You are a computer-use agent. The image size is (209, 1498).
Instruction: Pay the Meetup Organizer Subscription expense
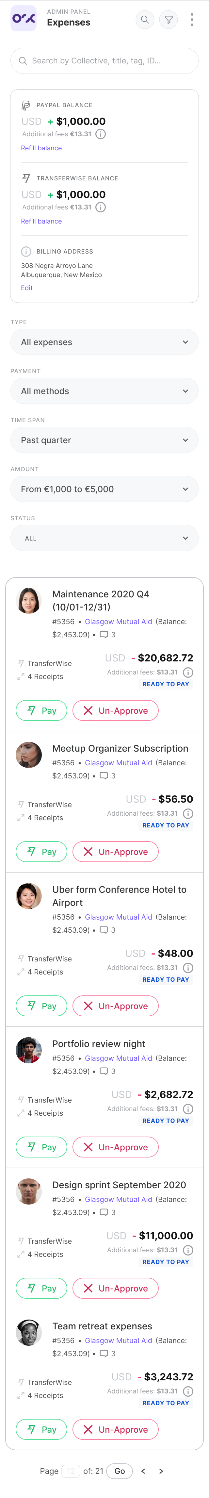pyautogui.click(x=41, y=851)
